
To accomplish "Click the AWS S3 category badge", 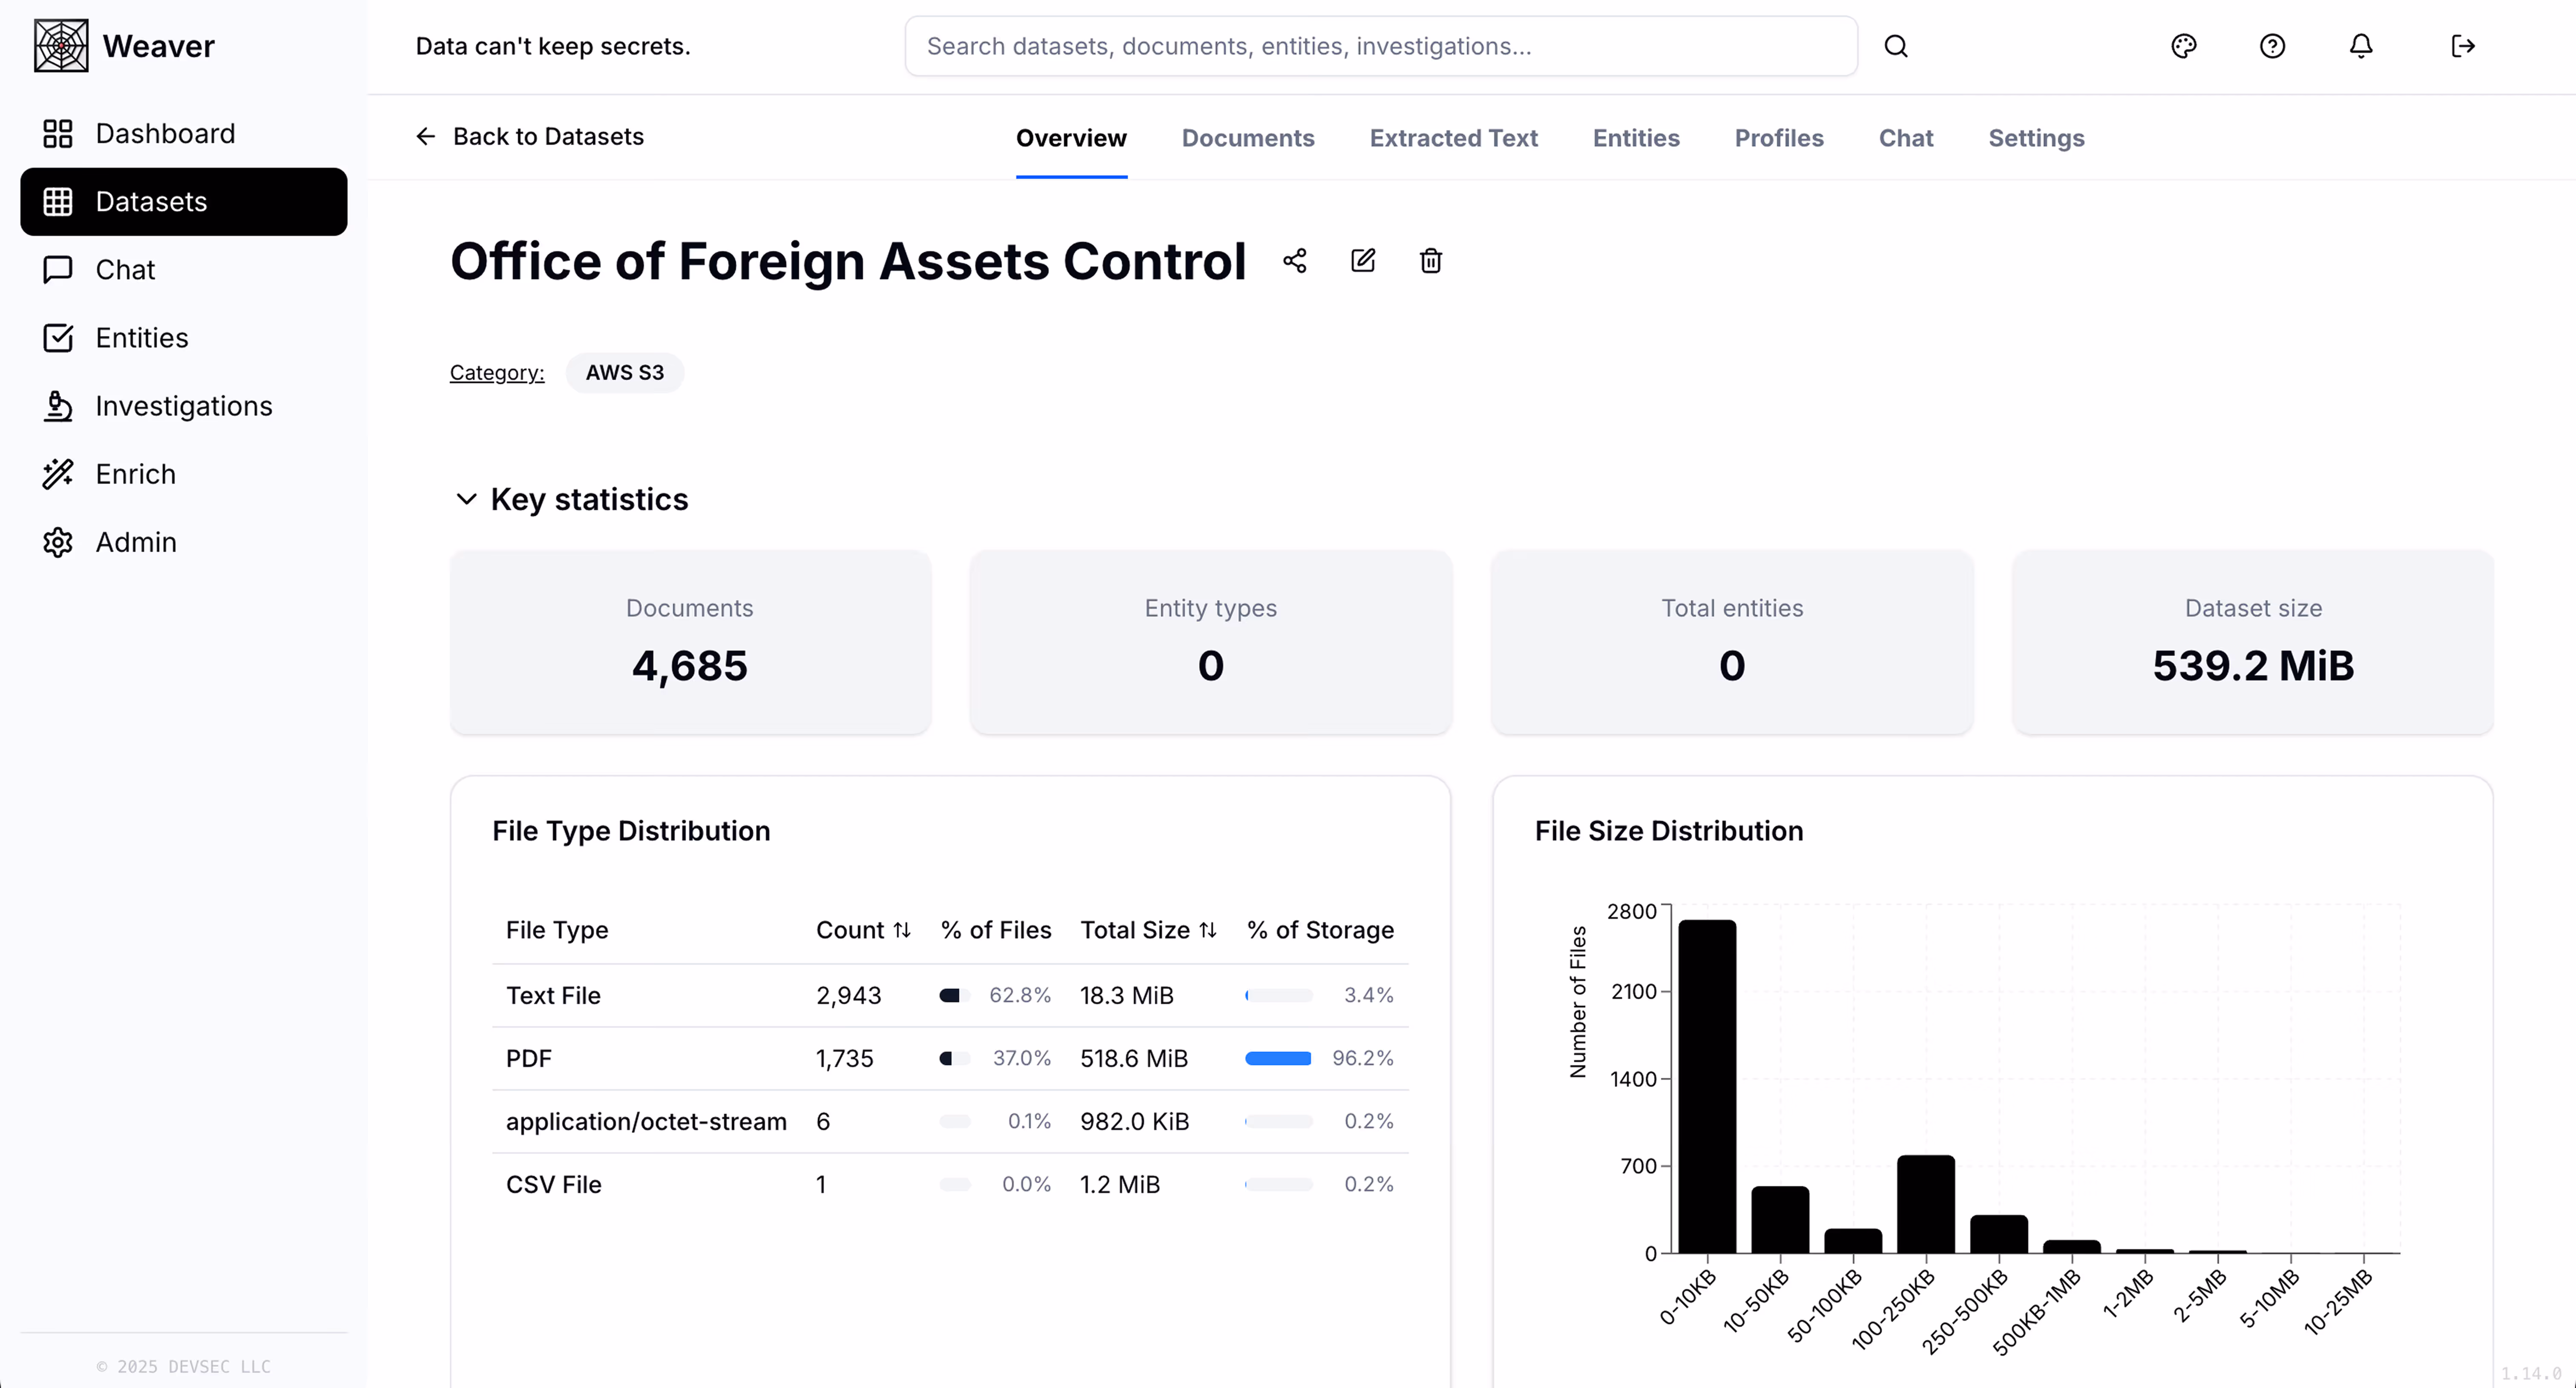I will (624, 373).
